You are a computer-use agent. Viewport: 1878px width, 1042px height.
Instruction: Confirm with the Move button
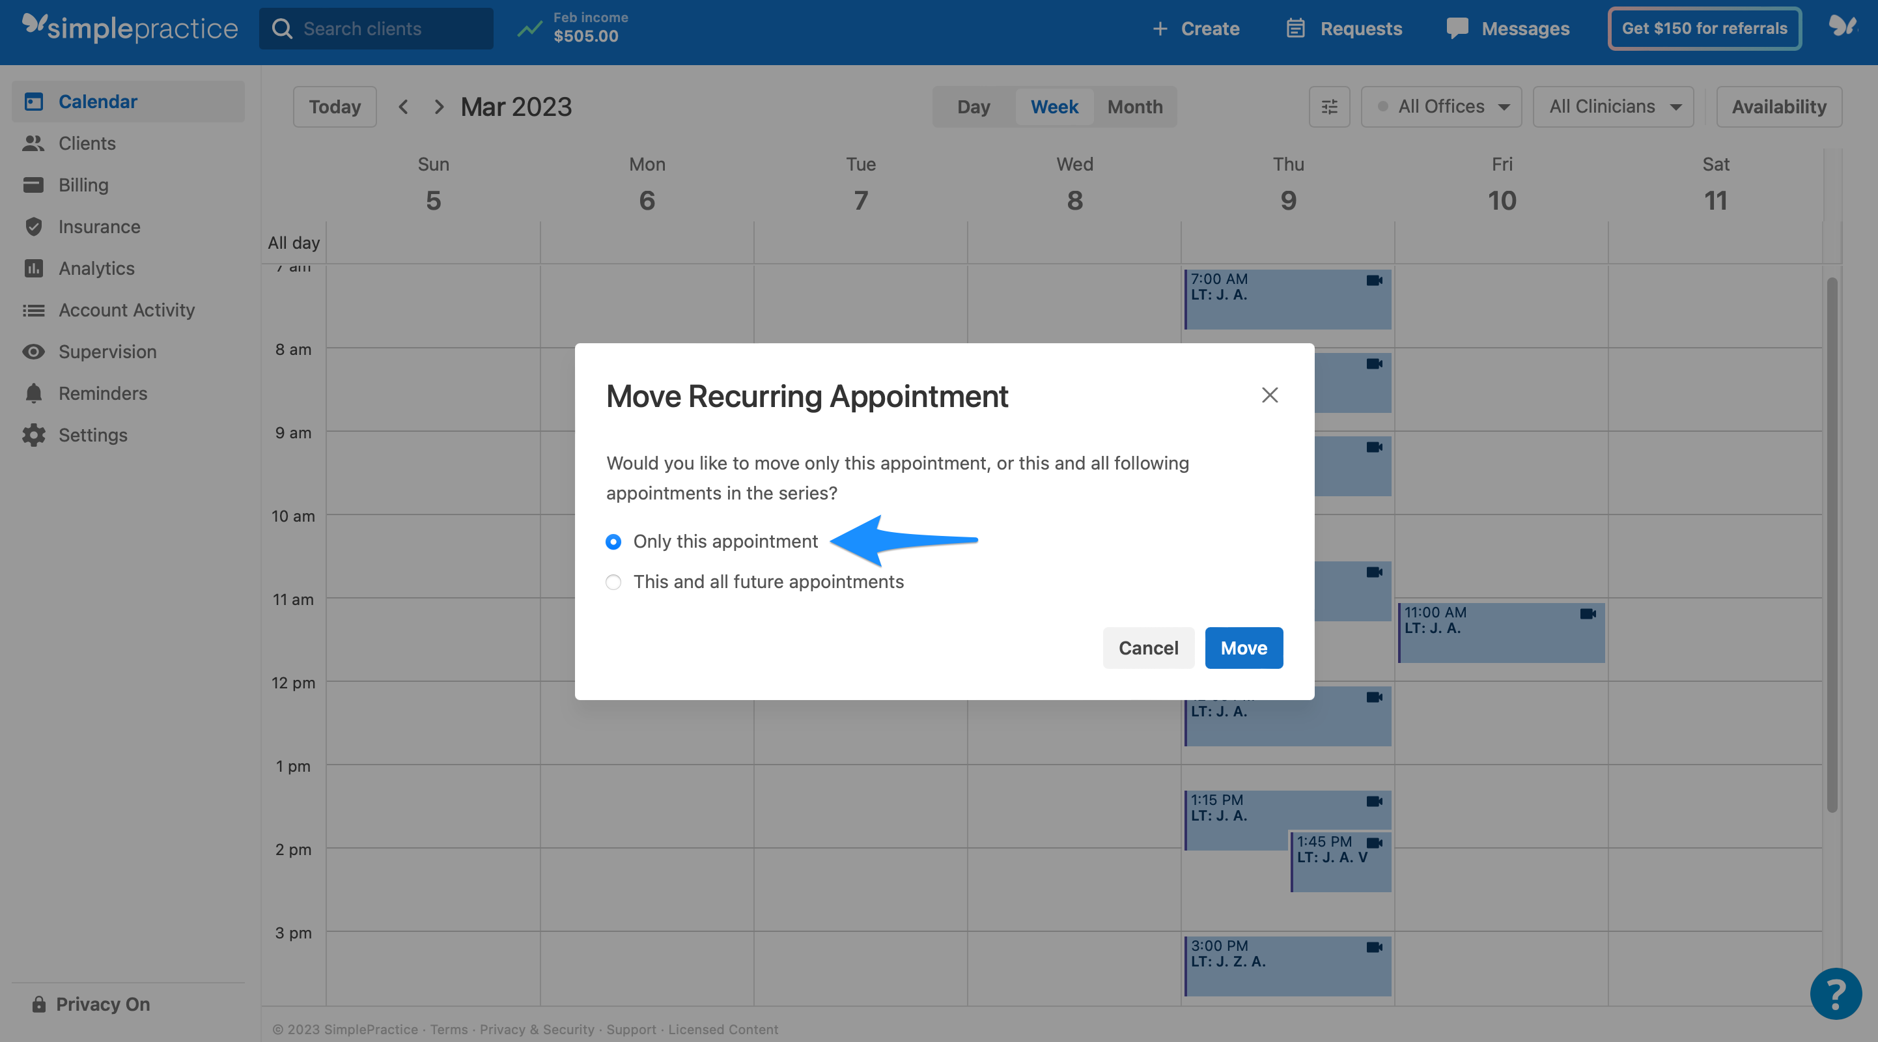tap(1243, 647)
